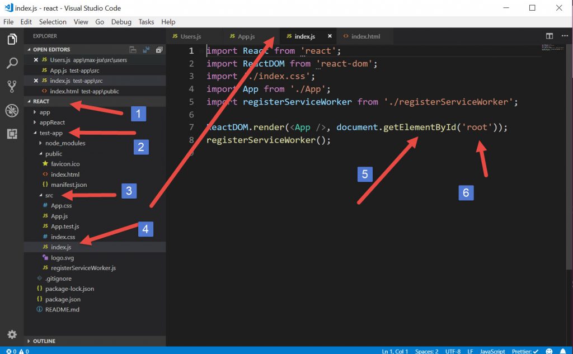
Task: Expand the app folder
Action: click(45, 112)
